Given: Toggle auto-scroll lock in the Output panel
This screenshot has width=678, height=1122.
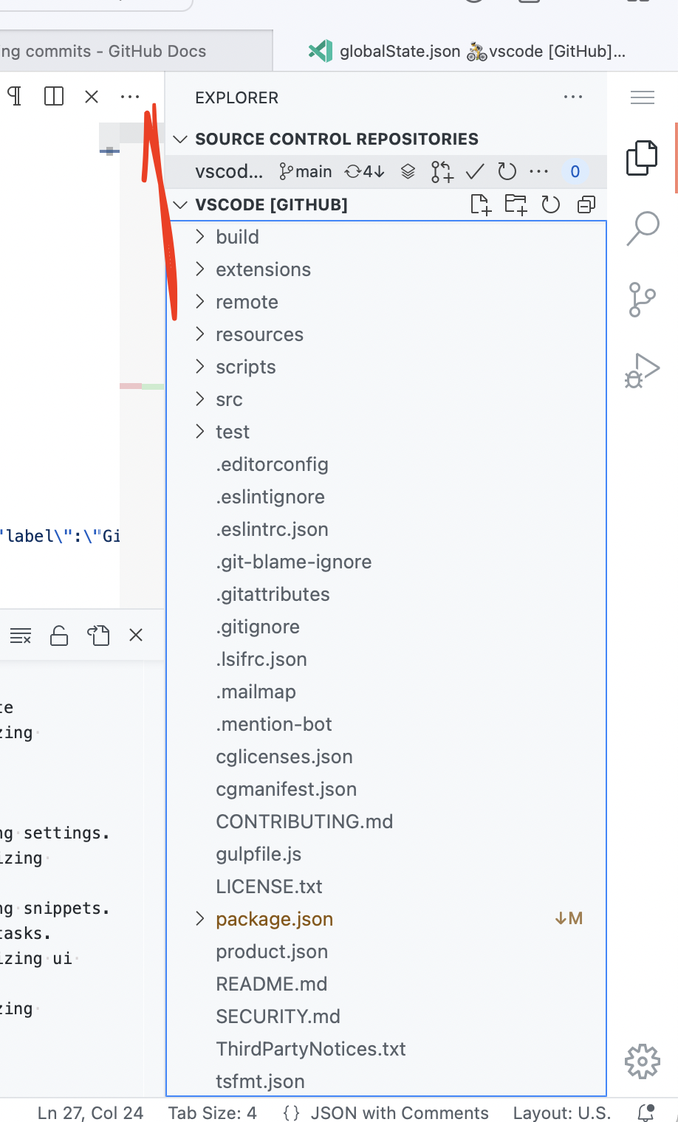Looking at the screenshot, I should pyautogui.click(x=58, y=635).
